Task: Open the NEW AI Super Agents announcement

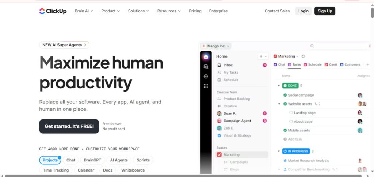Action: point(64,45)
